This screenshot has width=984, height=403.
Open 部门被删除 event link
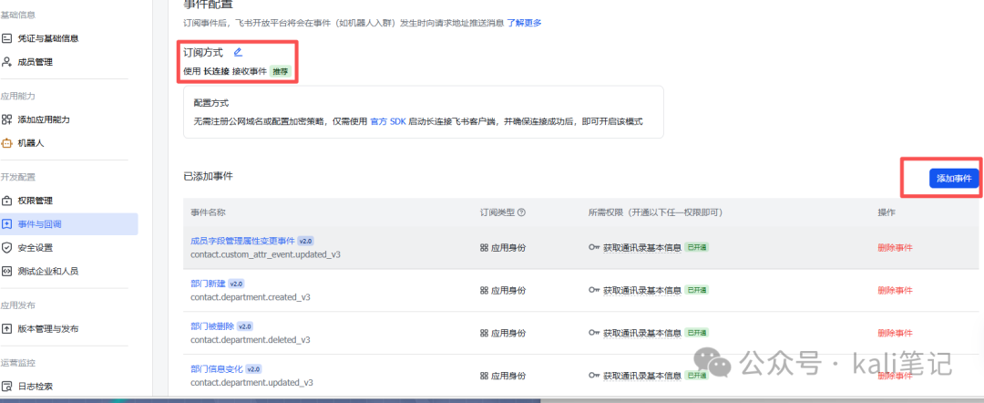(212, 326)
